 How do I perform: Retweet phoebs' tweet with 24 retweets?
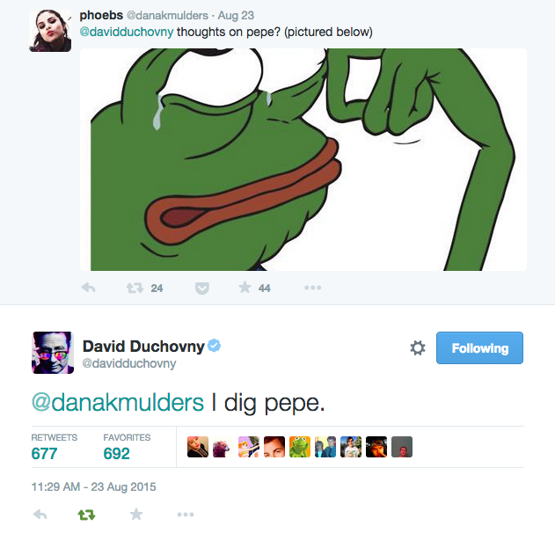pyautogui.click(x=135, y=288)
